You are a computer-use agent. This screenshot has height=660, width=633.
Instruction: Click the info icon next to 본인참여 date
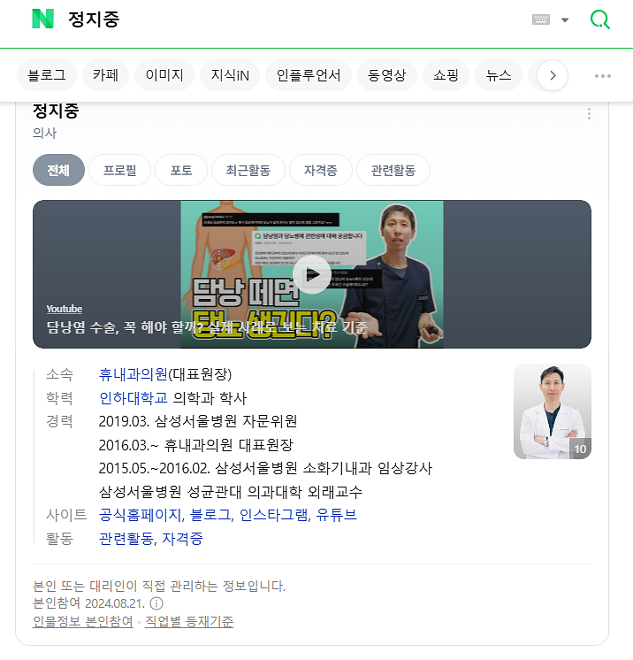click(156, 603)
